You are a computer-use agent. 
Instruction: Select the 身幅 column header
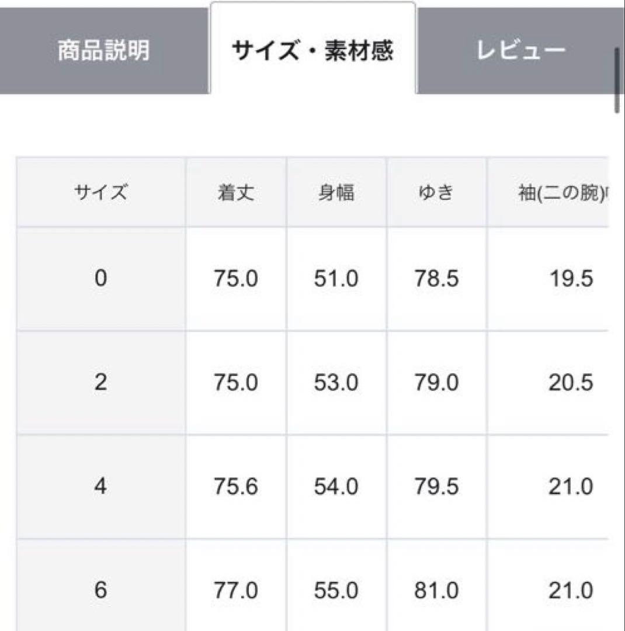pos(336,190)
